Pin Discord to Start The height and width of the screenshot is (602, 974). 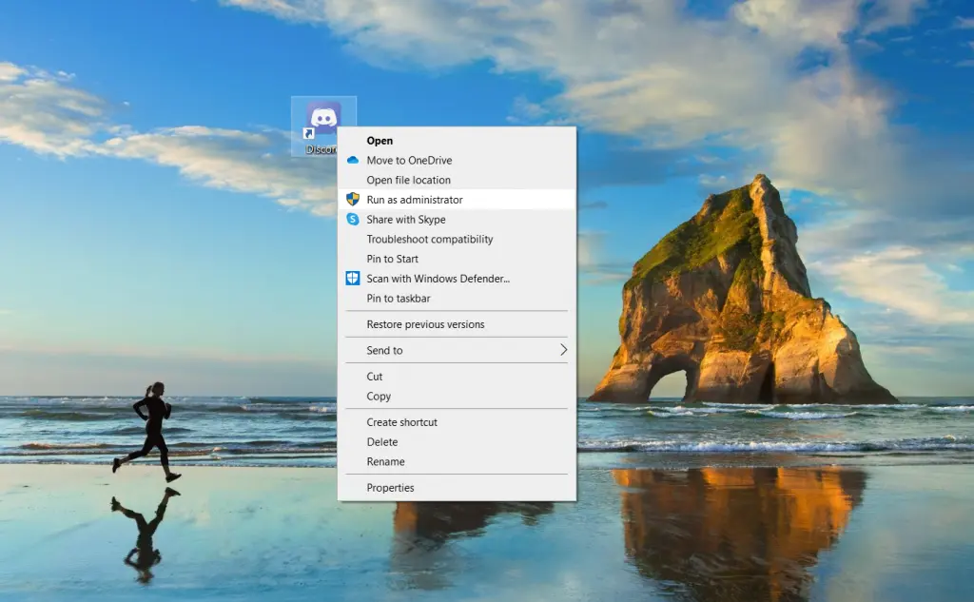point(392,259)
